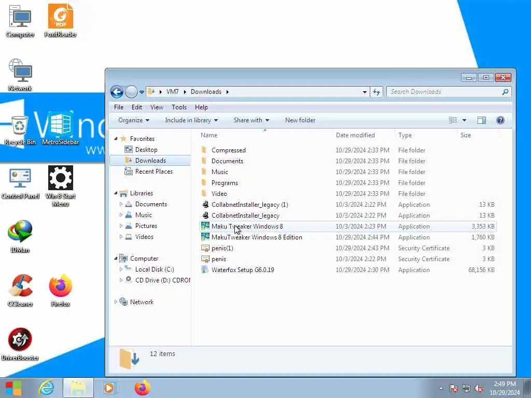The width and height of the screenshot is (531, 398).
Task: Open the Explorer help icon
Action: tap(500, 120)
